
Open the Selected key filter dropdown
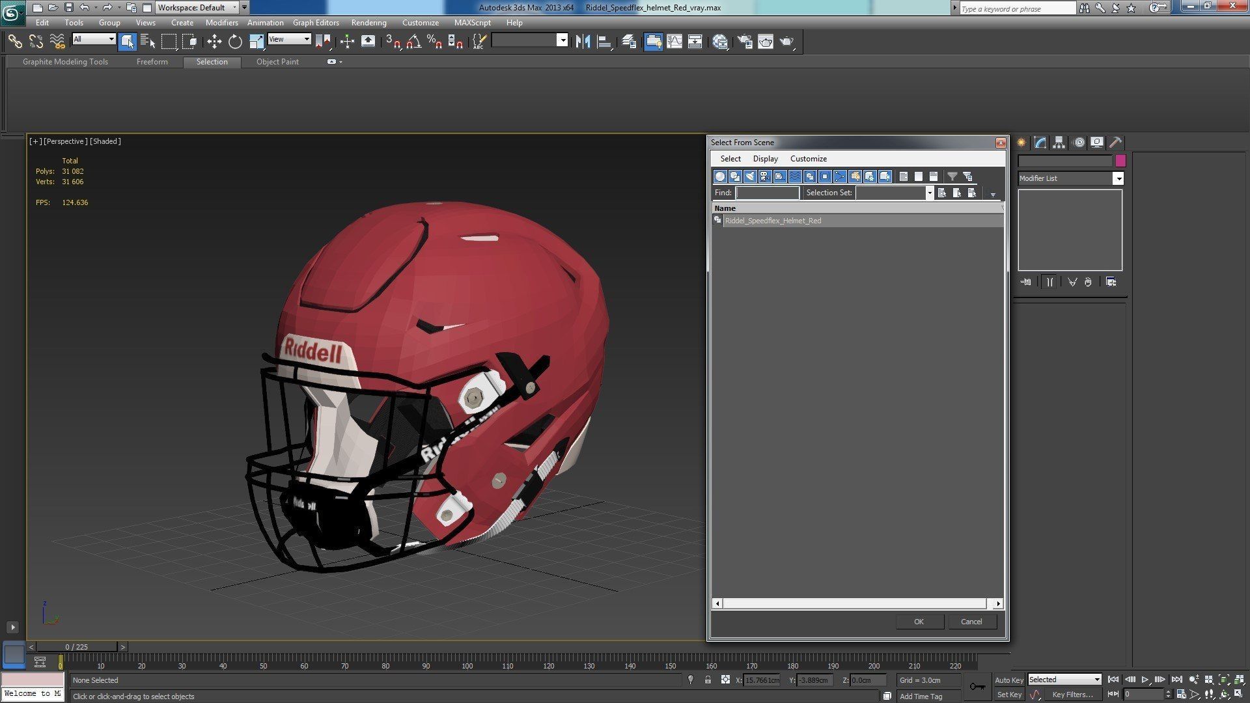(1064, 680)
